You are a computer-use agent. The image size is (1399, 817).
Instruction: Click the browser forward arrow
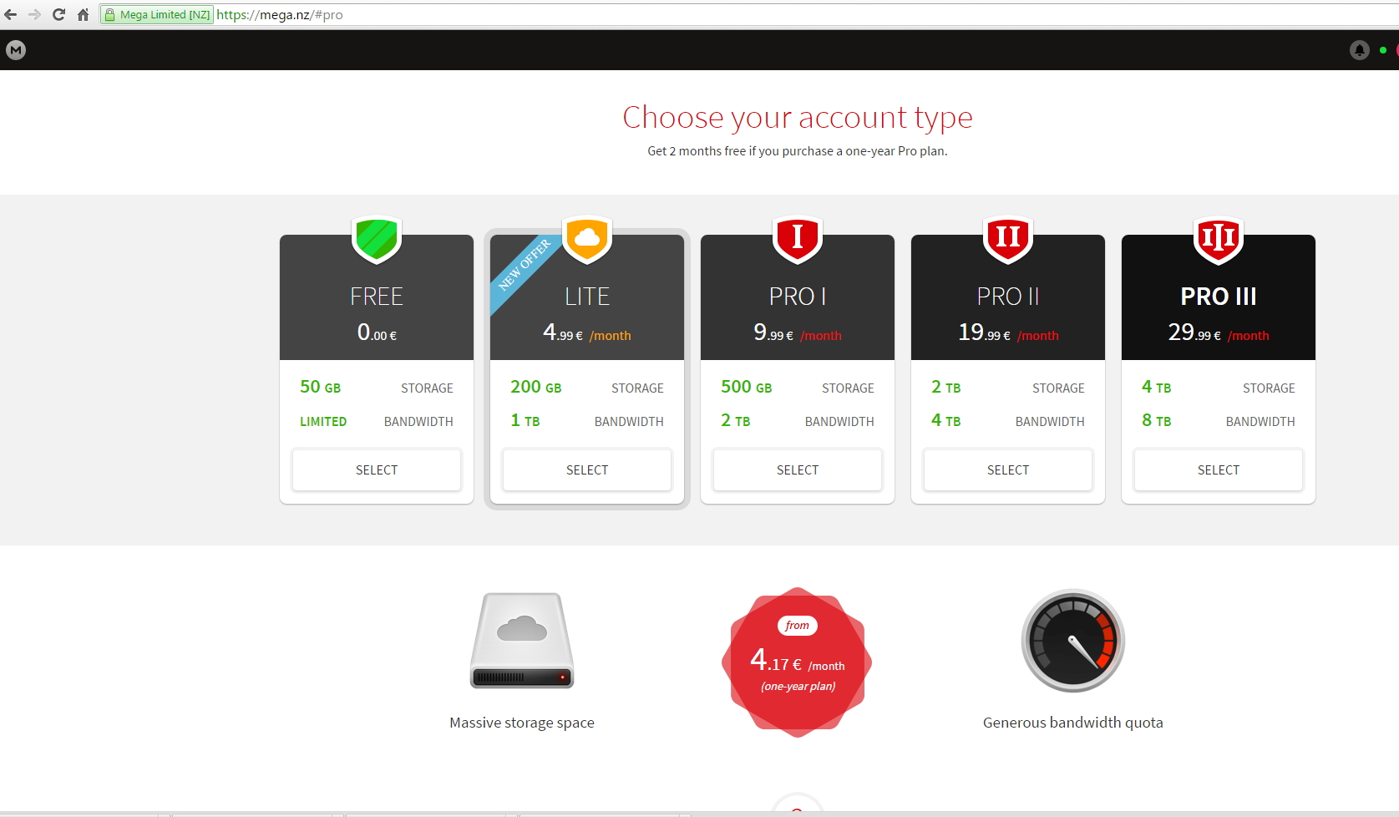click(x=34, y=14)
